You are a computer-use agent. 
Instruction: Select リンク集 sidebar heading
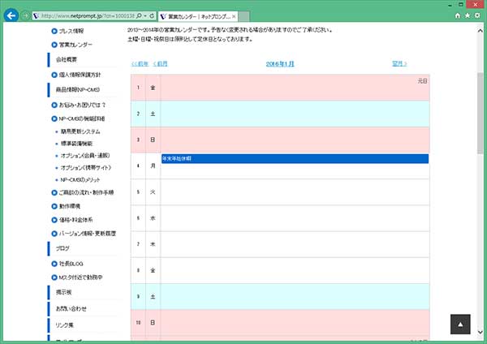point(65,325)
